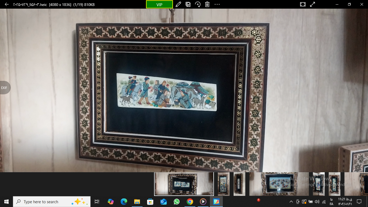Open Outlook from the taskbar
This screenshot has width=368, height=207.
tap(163, 202)
